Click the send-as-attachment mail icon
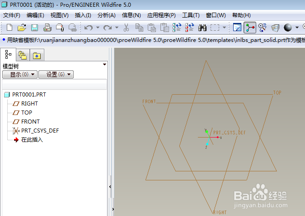Screen dimensions: 305x216 pos(60,28)
